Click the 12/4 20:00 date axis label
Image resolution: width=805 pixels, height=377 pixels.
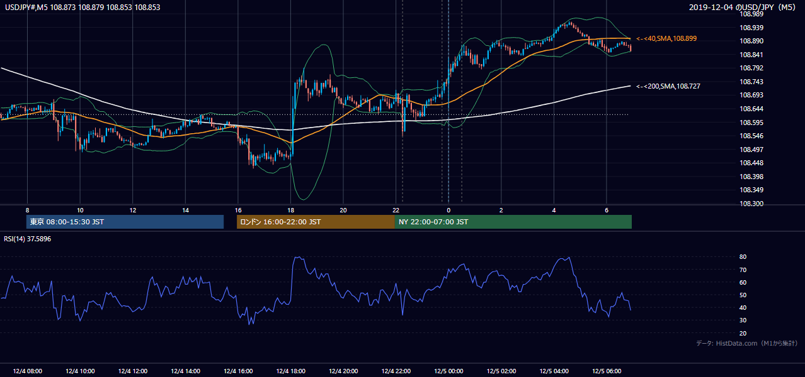click(343, 371)
